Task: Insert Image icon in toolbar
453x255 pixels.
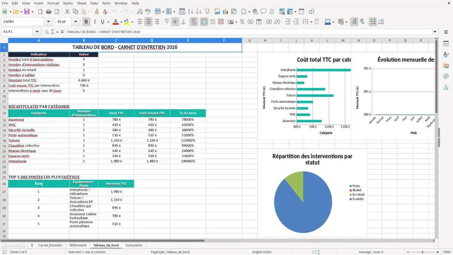Action: point(217,12)
